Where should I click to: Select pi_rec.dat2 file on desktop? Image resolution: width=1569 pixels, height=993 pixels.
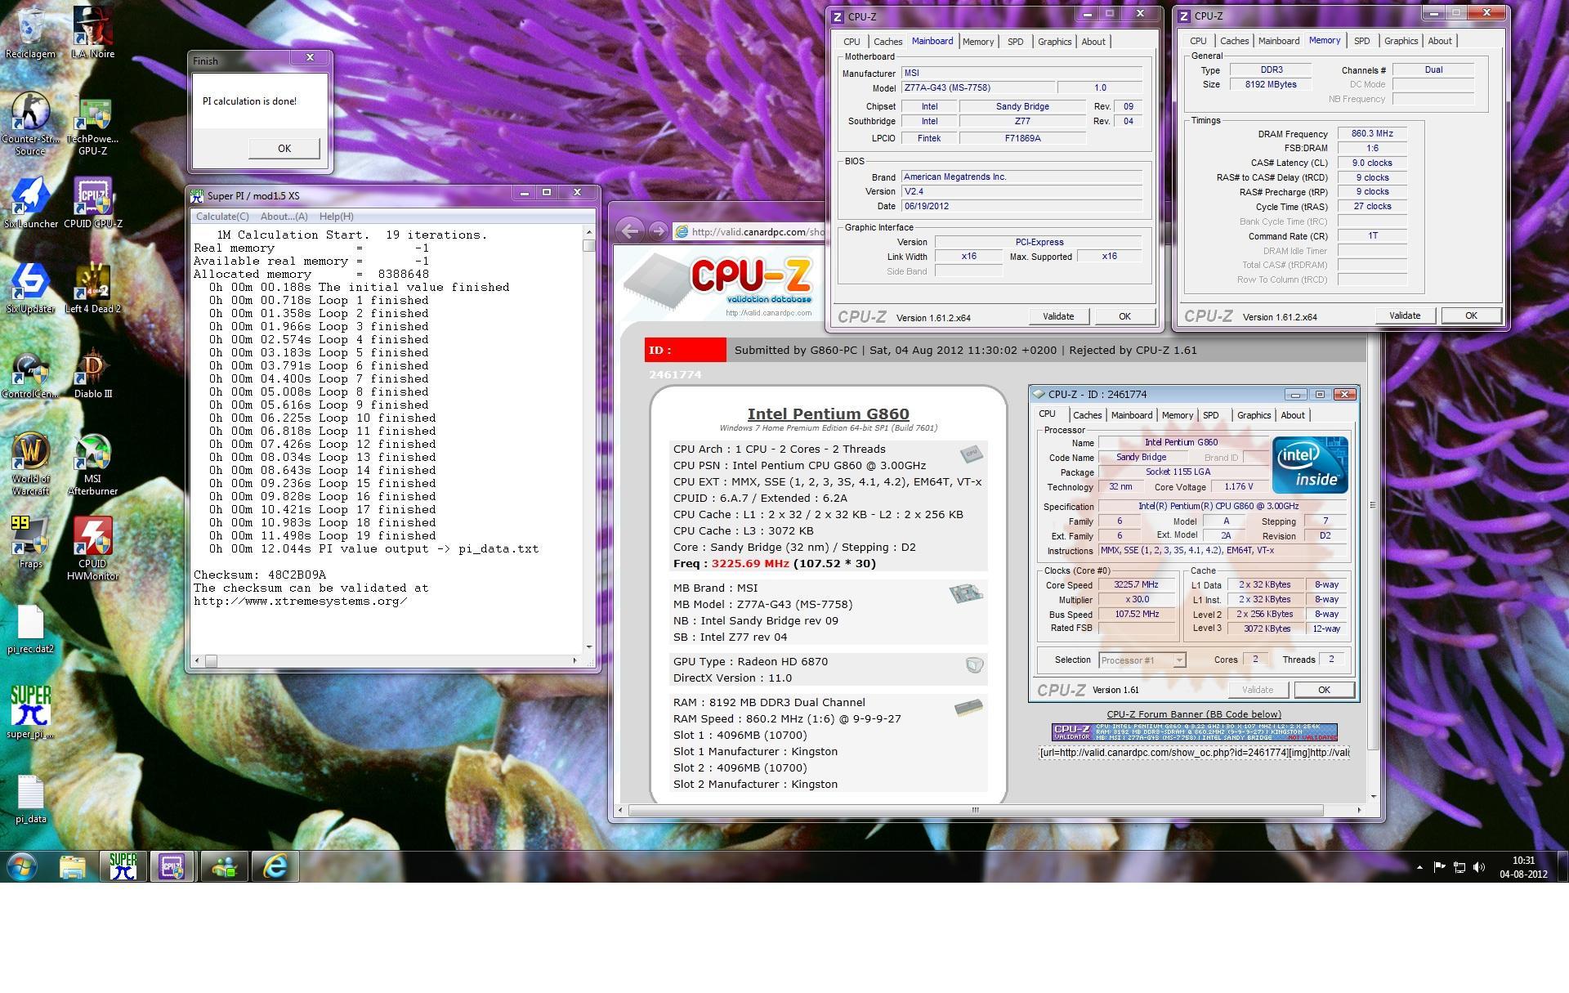point(31,629)
